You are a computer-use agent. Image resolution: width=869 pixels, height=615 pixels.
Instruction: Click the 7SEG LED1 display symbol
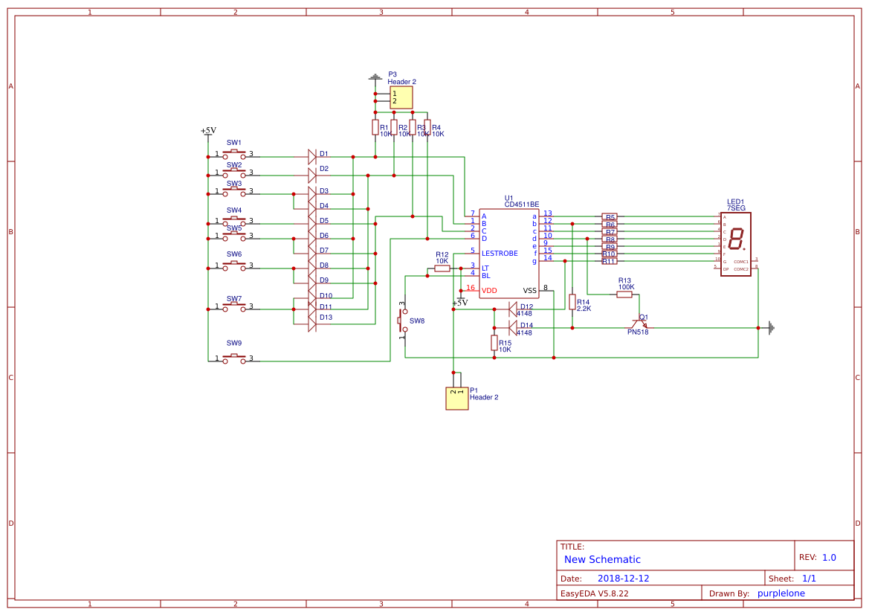(735, 244)
